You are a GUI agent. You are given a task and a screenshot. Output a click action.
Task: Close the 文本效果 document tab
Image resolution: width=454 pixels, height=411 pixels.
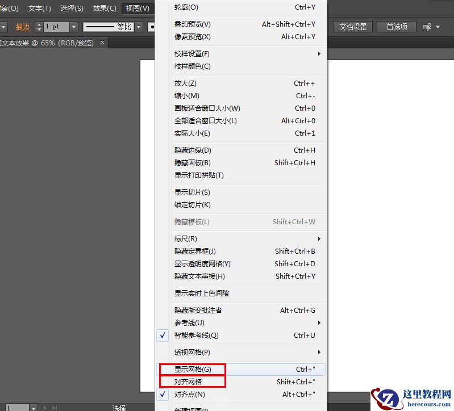tap(102, 43)
